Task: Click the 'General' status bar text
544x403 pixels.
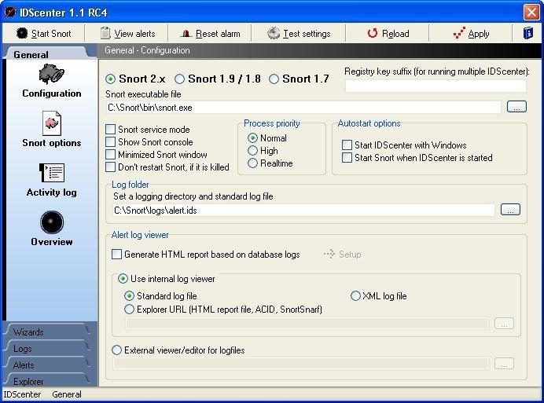Action: [67, 394]
